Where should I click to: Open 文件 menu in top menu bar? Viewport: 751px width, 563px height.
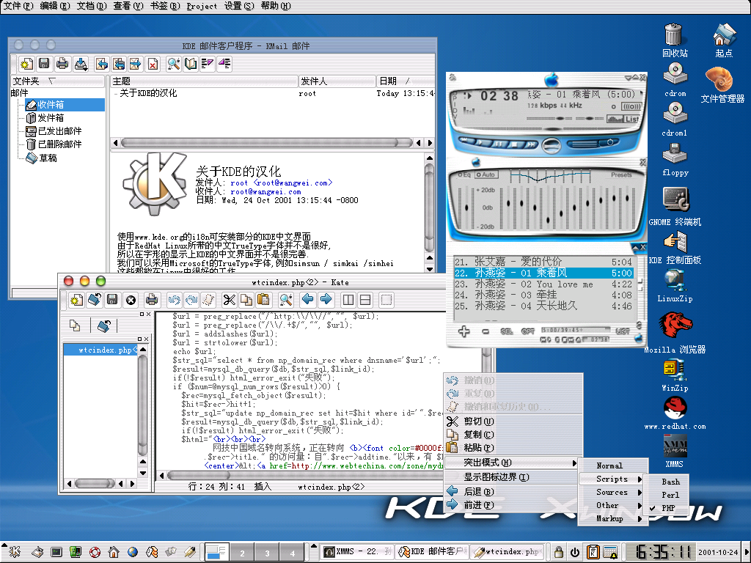pos(18,6)
